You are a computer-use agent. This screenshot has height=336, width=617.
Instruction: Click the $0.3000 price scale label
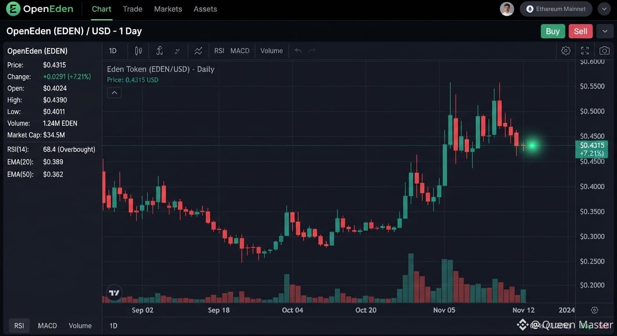(592, 237)
